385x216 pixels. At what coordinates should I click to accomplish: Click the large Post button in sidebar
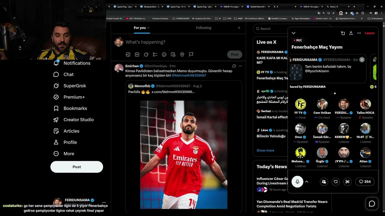(x=77, y=167)
